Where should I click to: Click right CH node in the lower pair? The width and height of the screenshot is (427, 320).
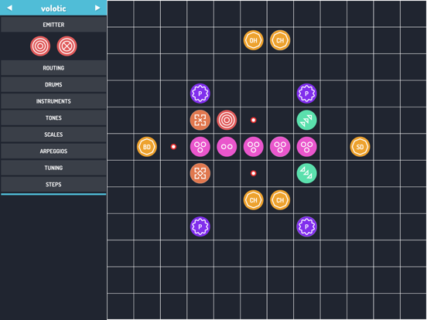(x=280, y=200)
